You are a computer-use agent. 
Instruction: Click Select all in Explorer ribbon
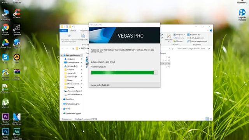194,35
